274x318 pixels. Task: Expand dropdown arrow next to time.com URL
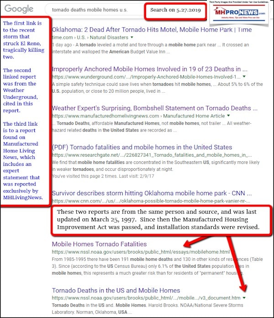click(x=132, y=37)
